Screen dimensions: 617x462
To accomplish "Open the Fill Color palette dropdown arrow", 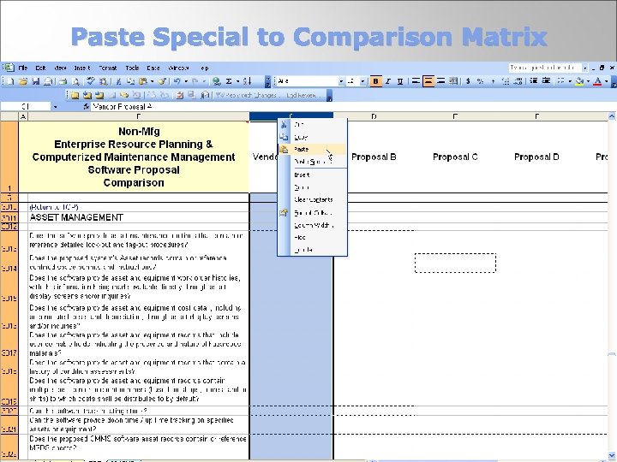I will (x=588, y=81).
